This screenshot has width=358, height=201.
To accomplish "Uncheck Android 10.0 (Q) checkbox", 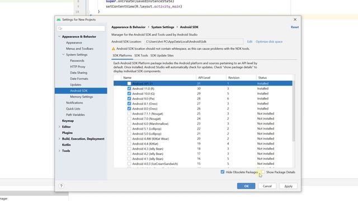I will tap(129, 94).
